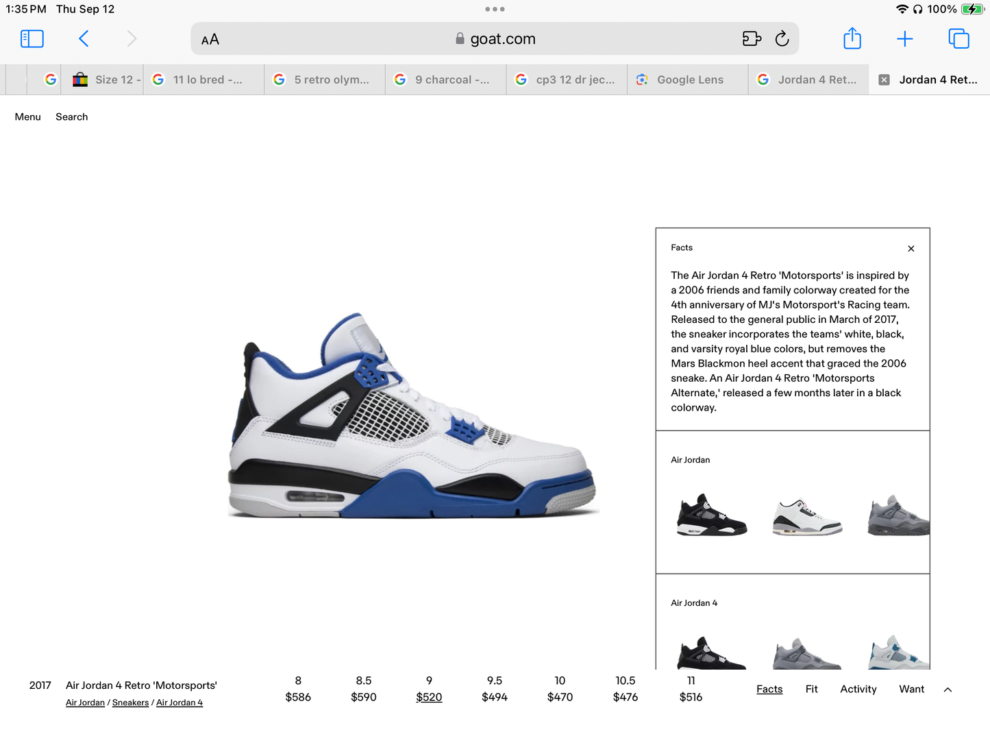990x743 pixels.
Task: Open the AA reader view menu
Action: [210, 40]
